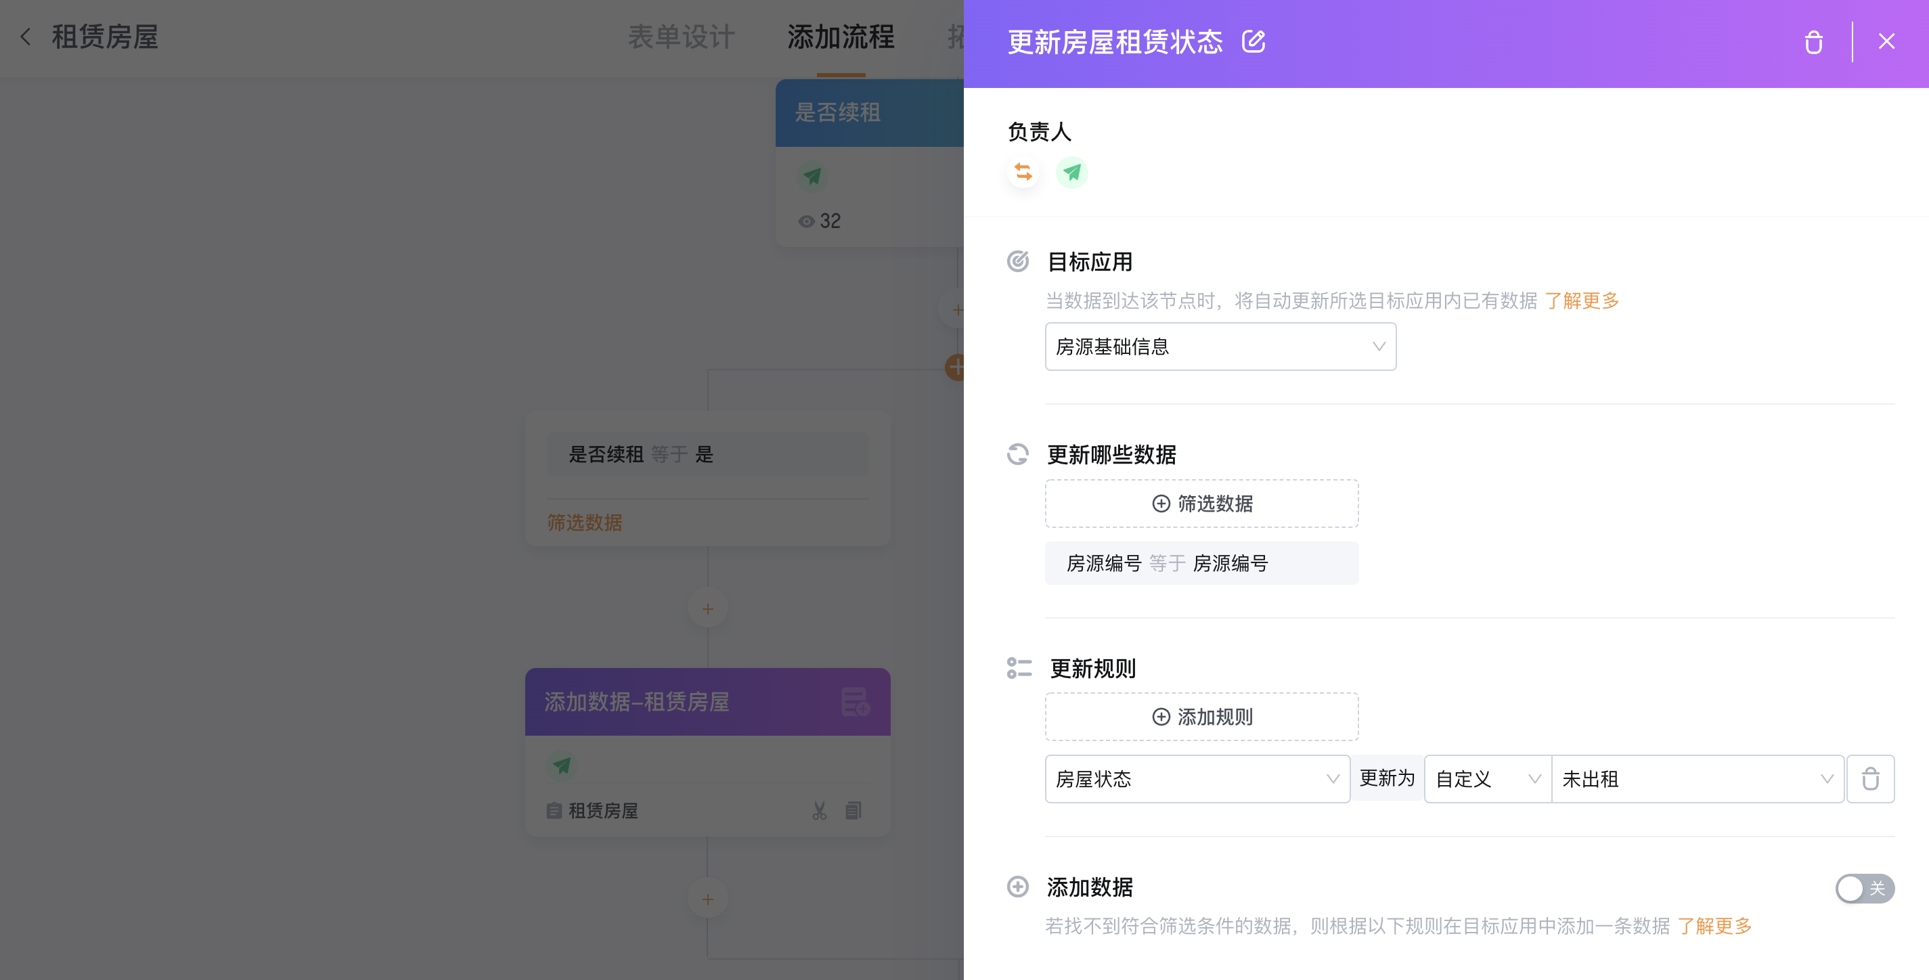This screenshot has width=1929, height=980.
Task: Delete the 房屋状态 update rule
Action: click(x=1871, y=780)
